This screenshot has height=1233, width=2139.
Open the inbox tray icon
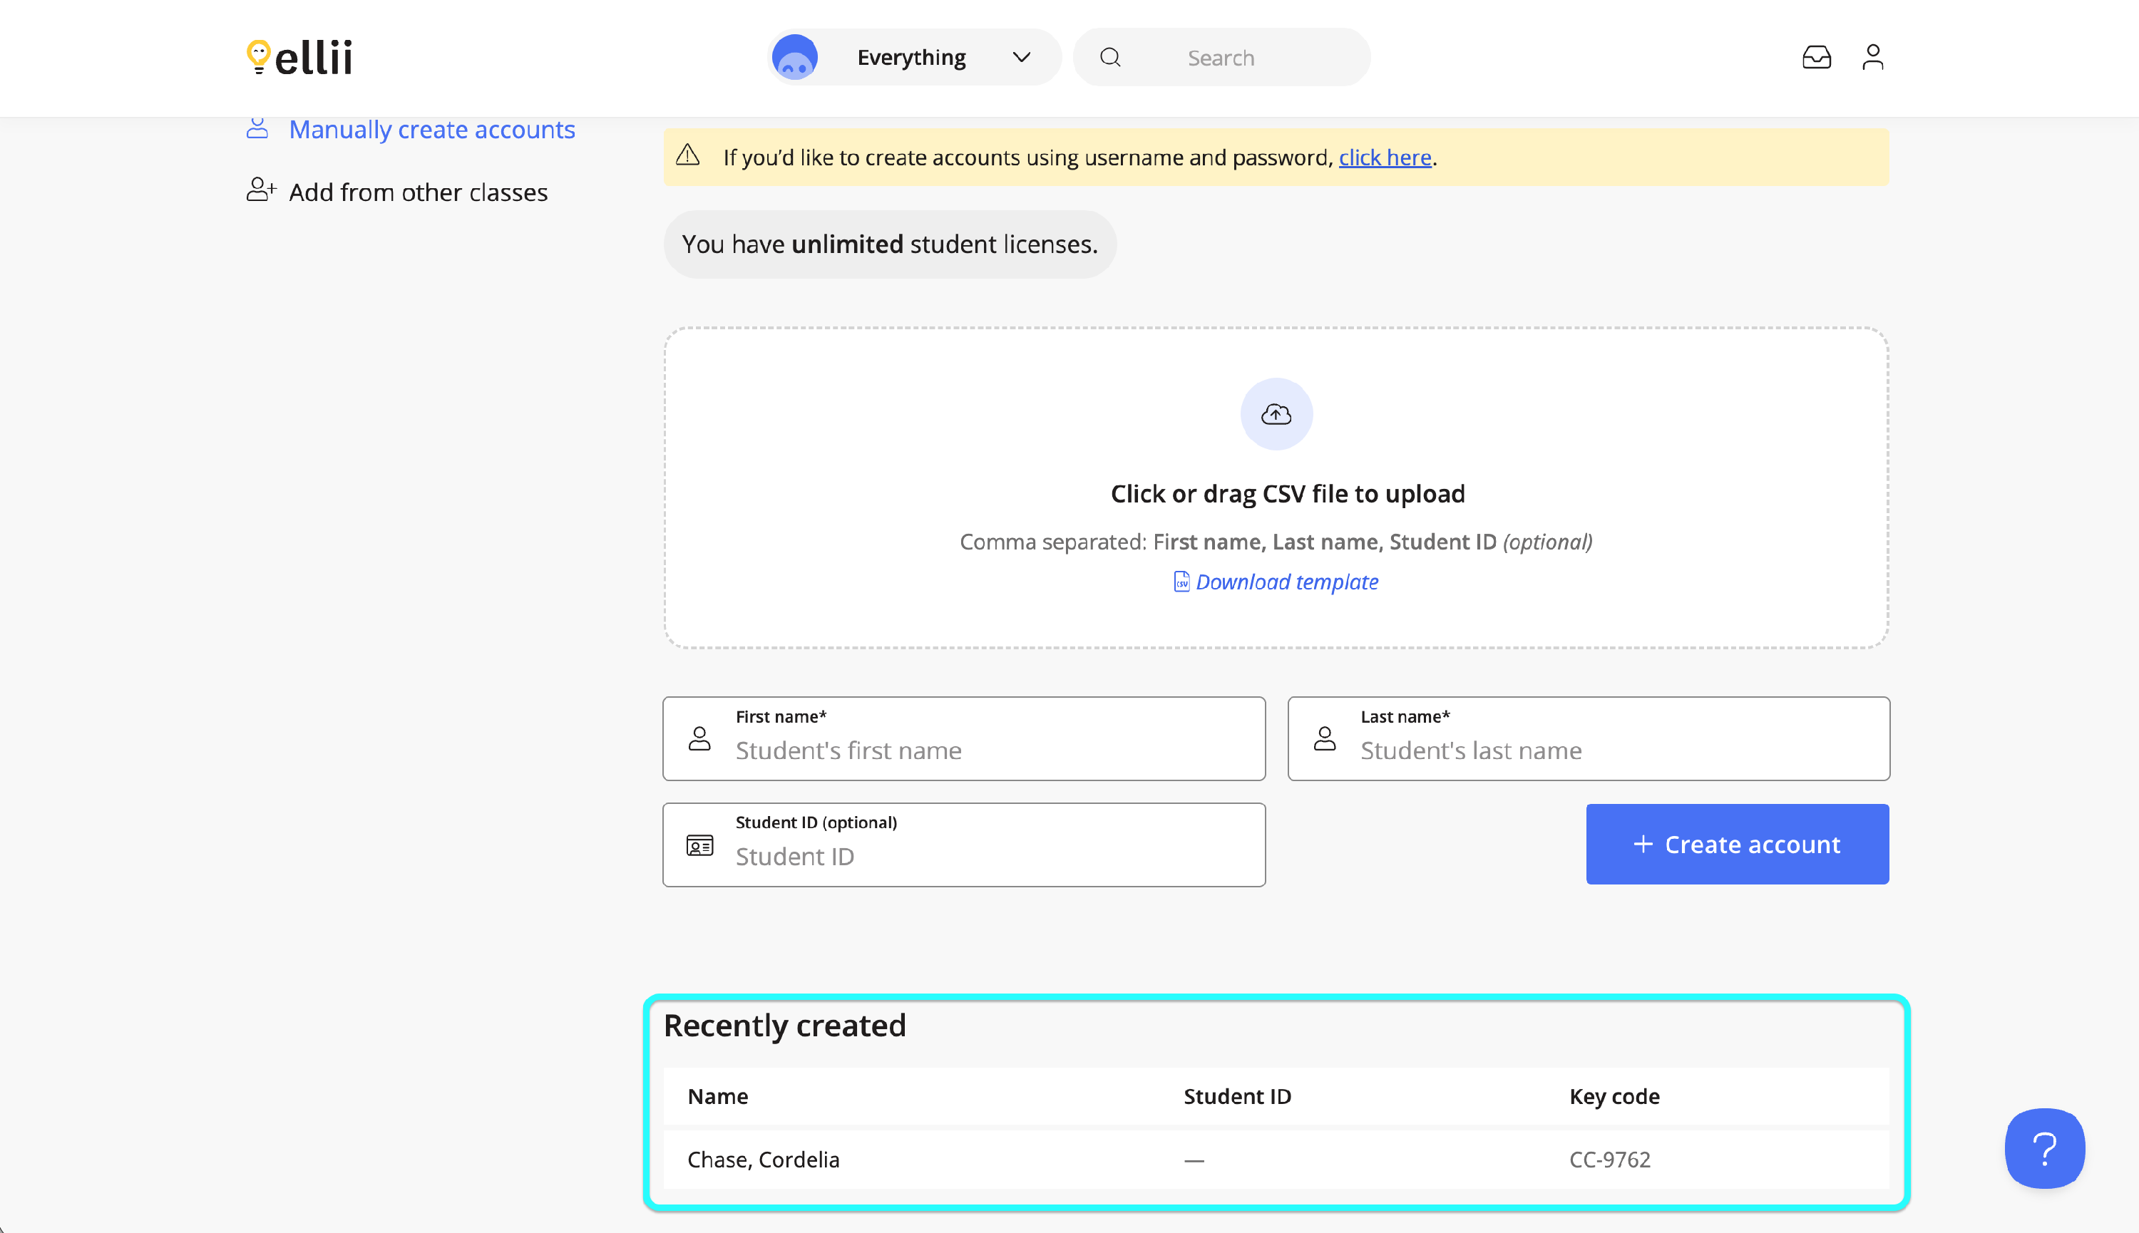point(1816,57)
